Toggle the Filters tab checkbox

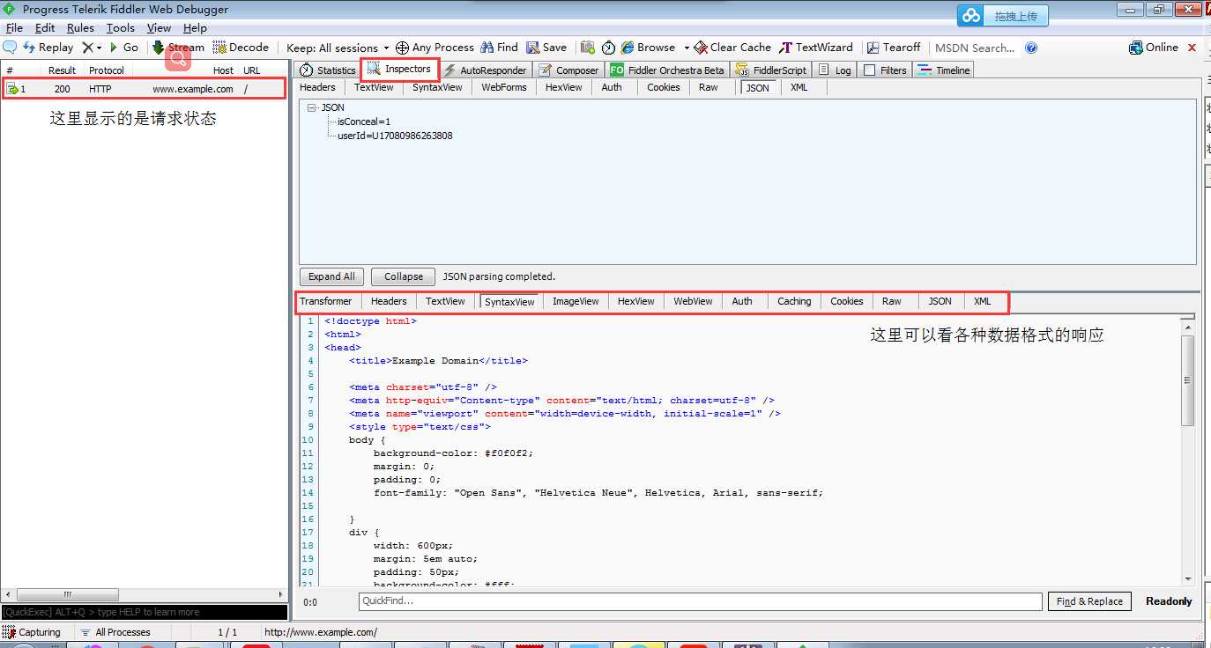[x=870, y=70]
